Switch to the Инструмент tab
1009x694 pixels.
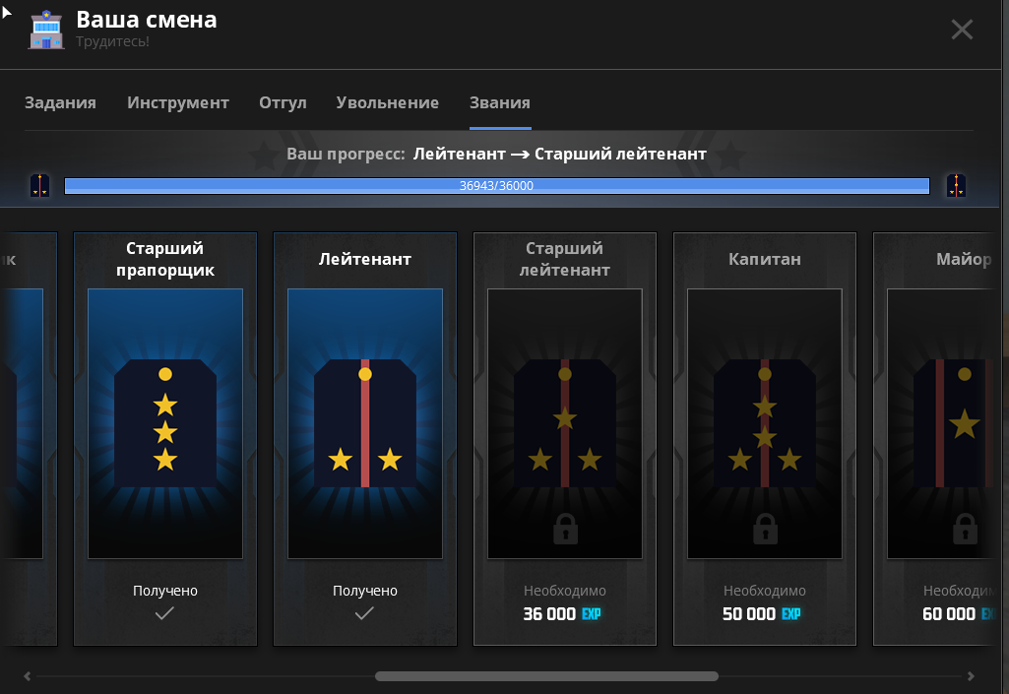pos(178,103)
